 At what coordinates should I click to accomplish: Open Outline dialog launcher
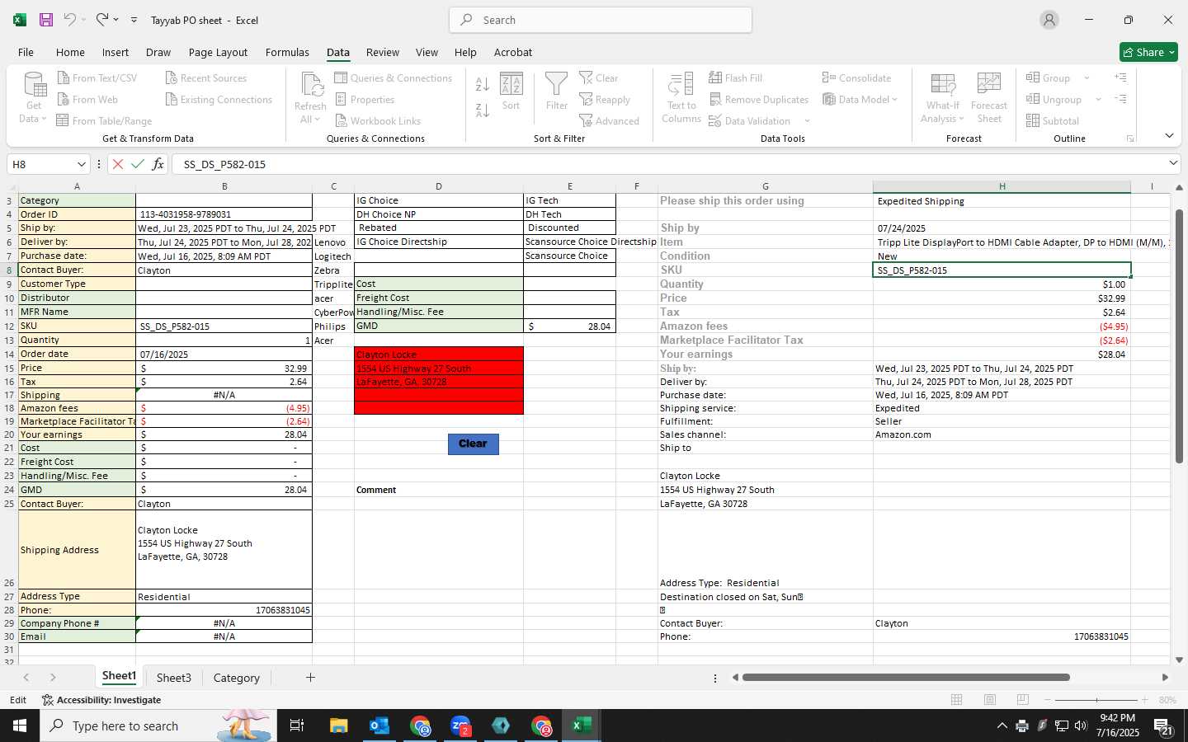click(1130, 139)
